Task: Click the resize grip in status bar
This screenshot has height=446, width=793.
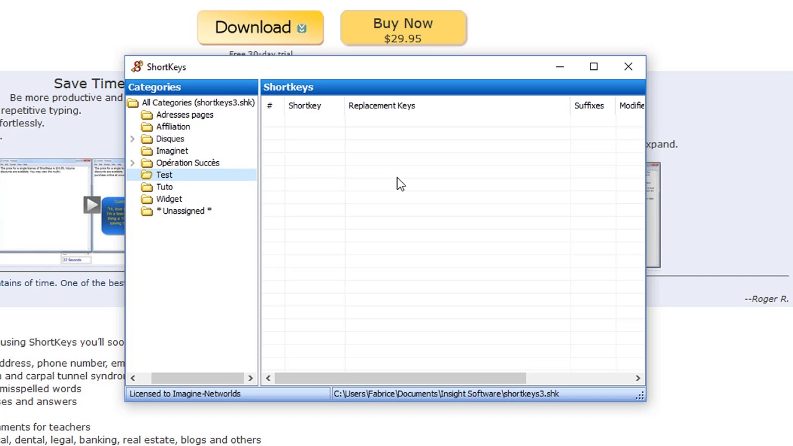Action: click(x=639, y=395)
